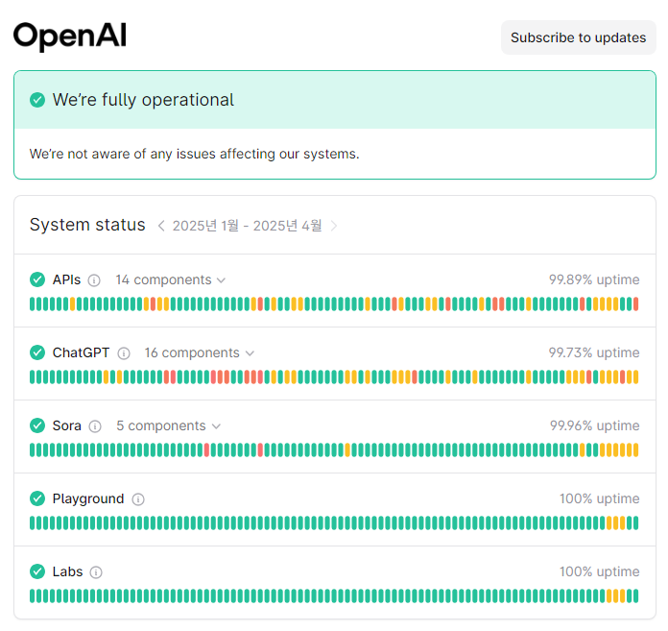Expand APIs 14 components
668x631 pixels.
pyautogui.click(x=171, y=279)
